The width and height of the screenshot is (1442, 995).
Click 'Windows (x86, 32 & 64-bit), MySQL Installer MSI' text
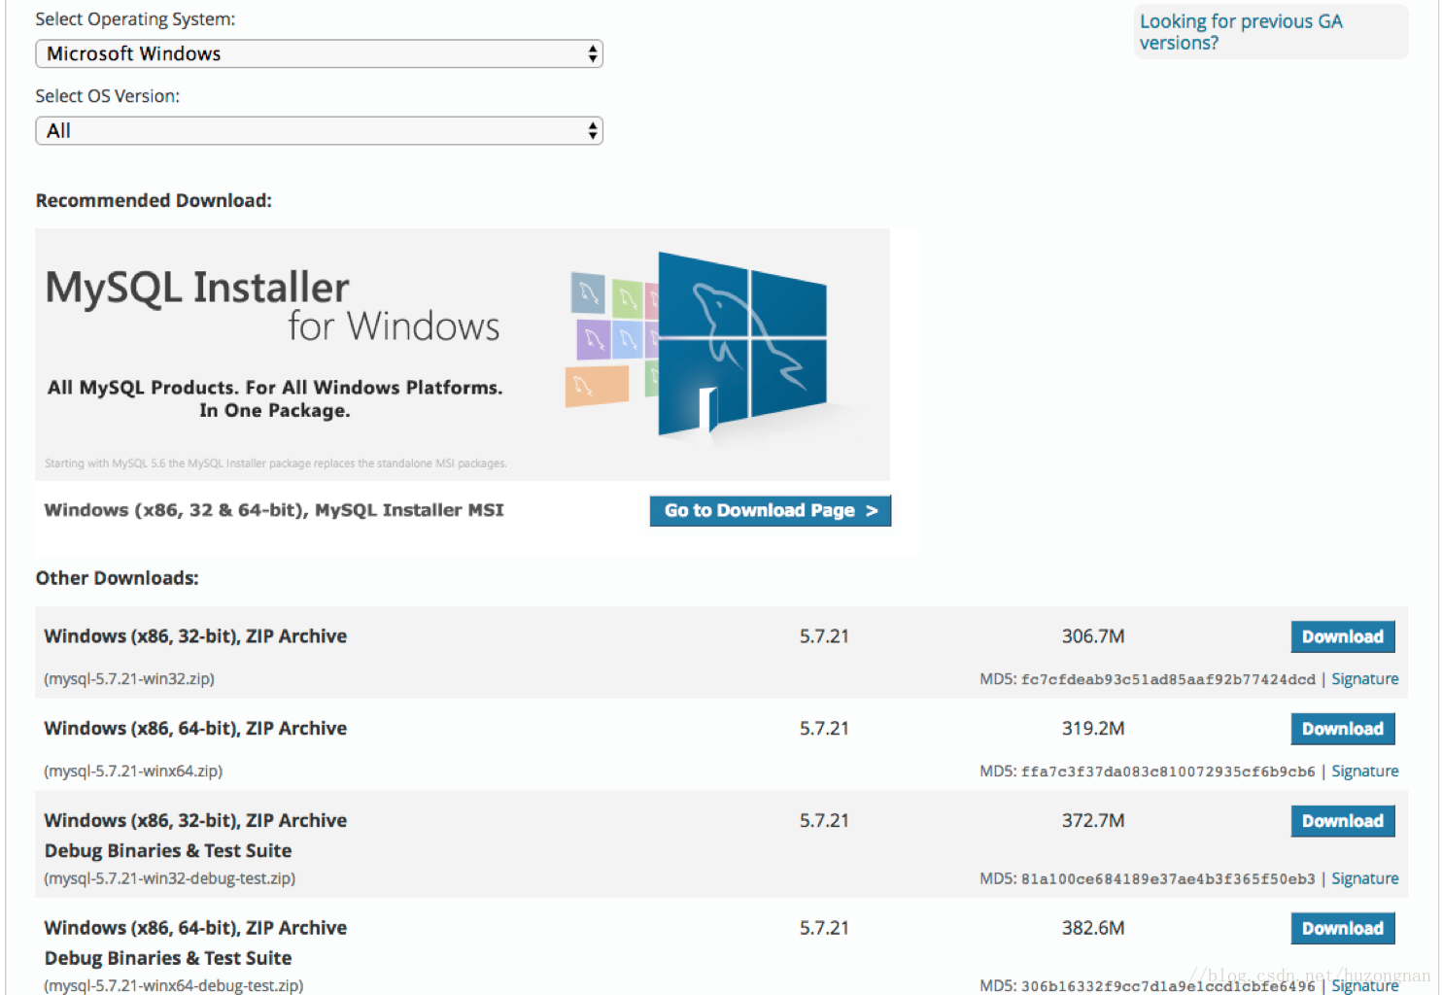coord(274,510)
